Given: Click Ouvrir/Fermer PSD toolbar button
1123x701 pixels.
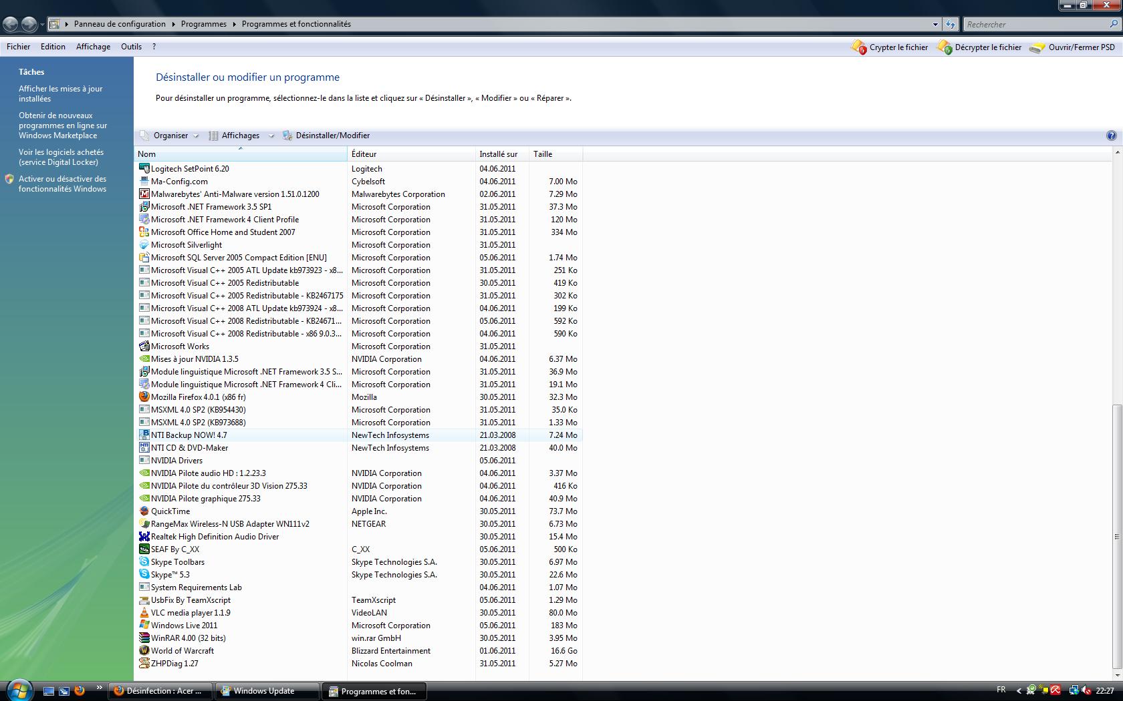Looking at the screenshot, I should [1072, 47].
